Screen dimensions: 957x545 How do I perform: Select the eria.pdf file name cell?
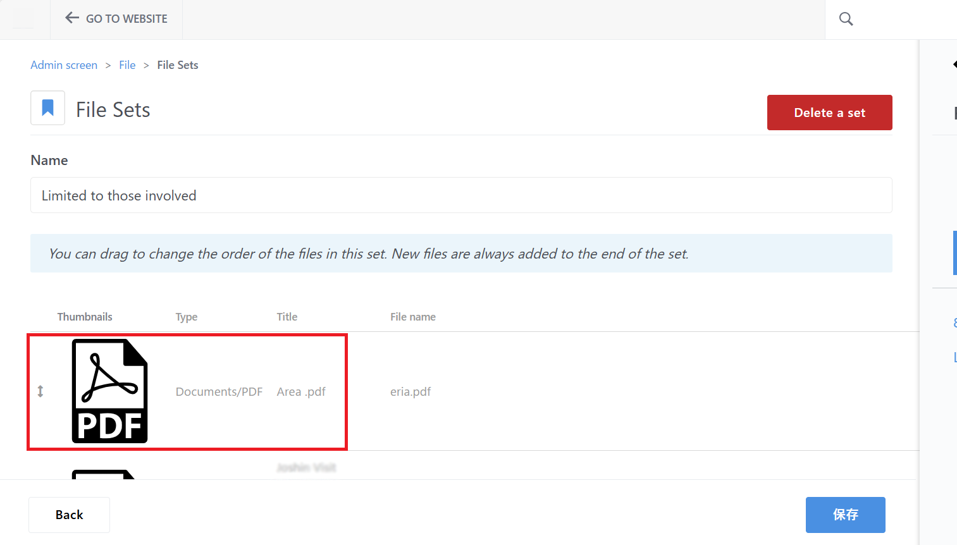click(x=411, y=391)
